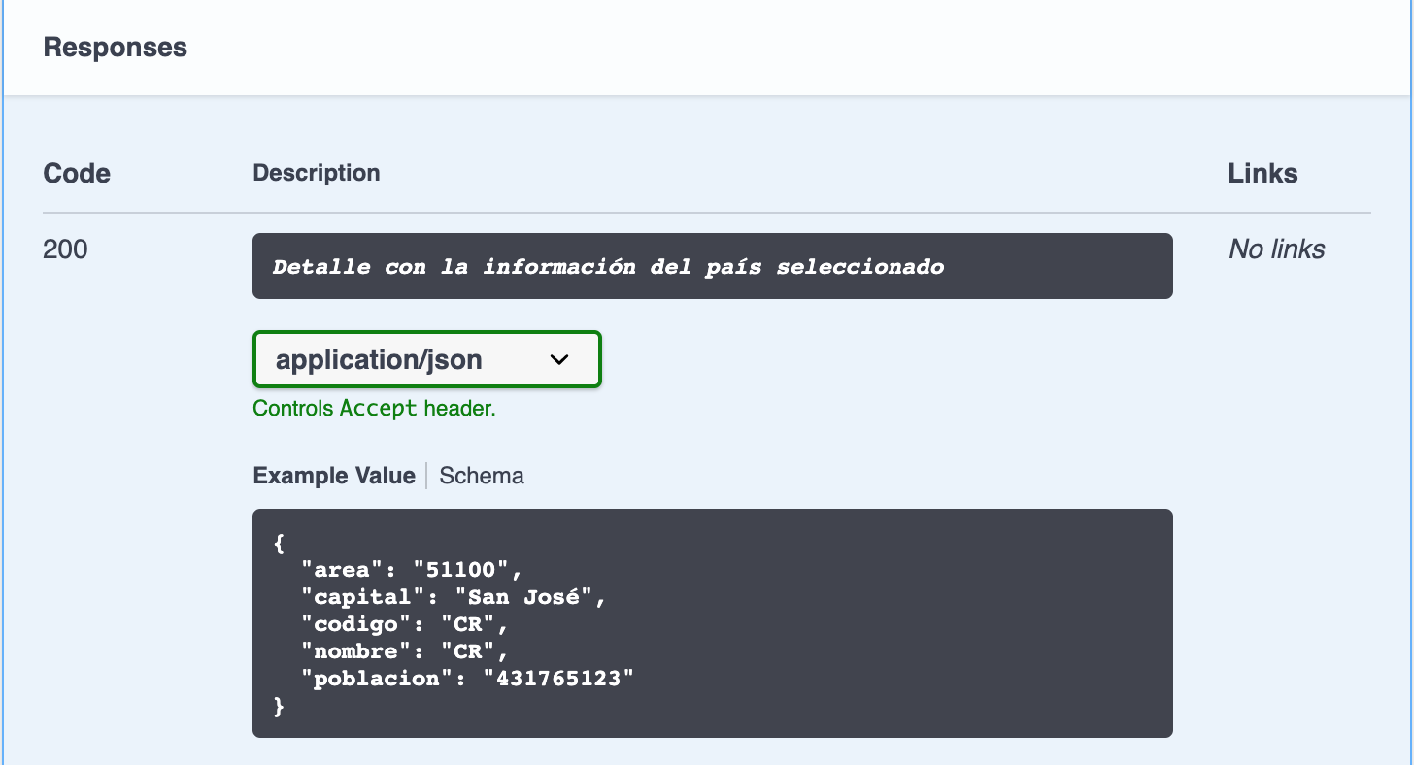The width and height of the screenshot is (1414, 765).
Task: Click the "capital": "San José" line
Action: [x=453, y=597]
